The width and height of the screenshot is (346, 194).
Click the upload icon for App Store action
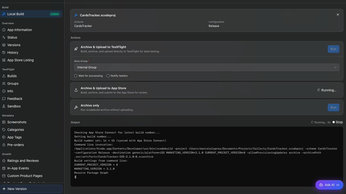(76, 90)
